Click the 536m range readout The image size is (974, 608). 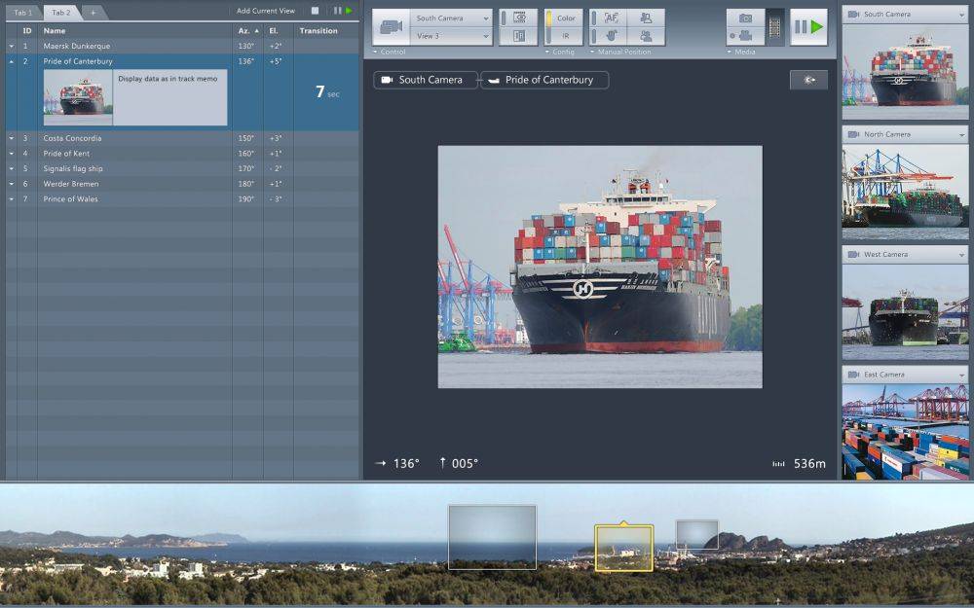(799, 463)
